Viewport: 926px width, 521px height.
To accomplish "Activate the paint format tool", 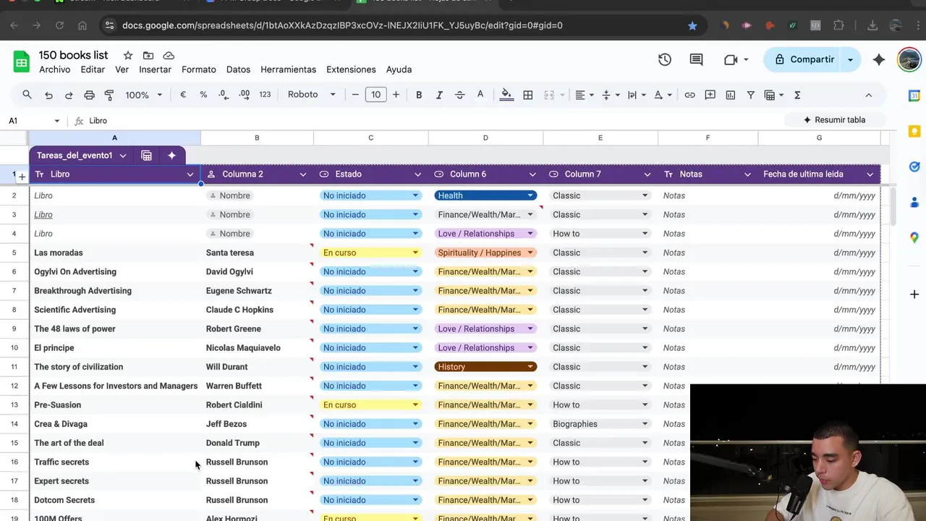I will tap(109, 95).
